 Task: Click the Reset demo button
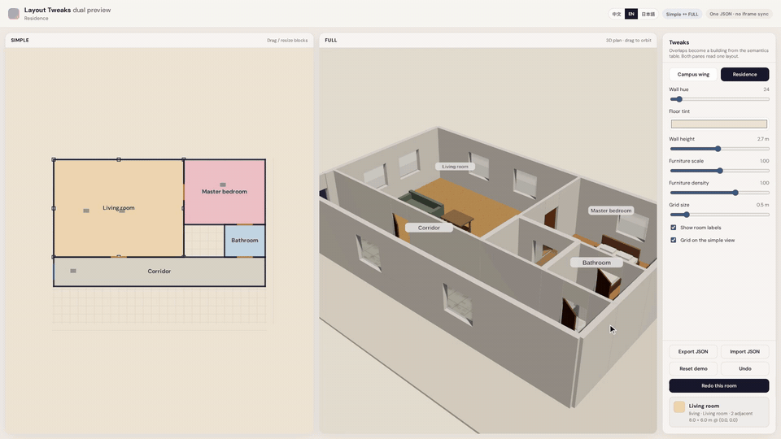coord(693,368)
